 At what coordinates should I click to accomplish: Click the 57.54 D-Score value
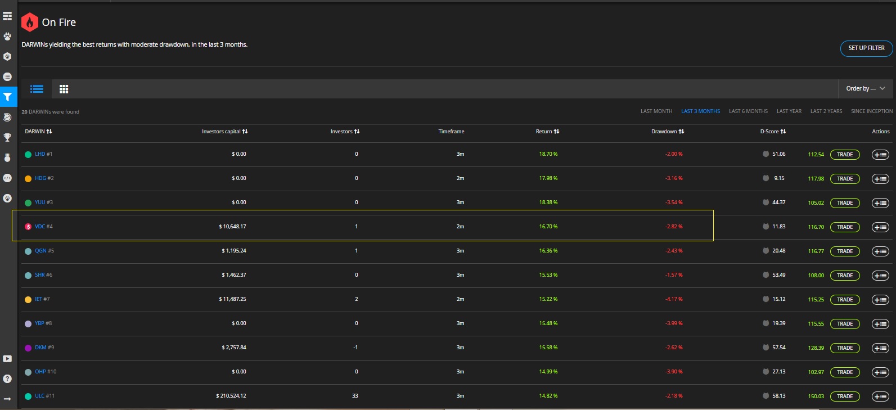[x=779, y=348]
